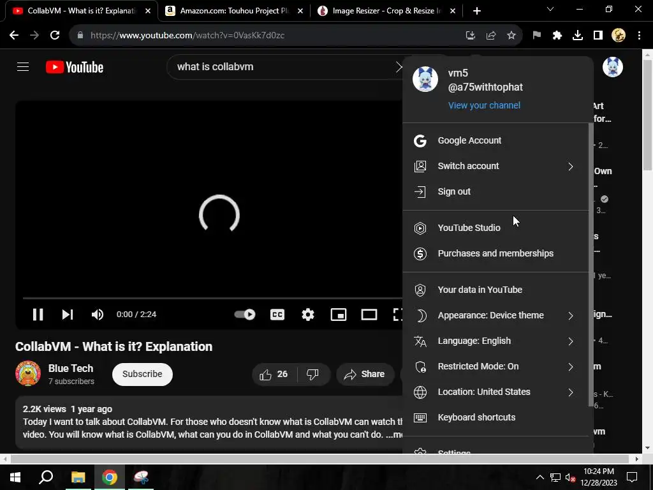
Task: Switch to theater mode
Action: tap(369, 314)
